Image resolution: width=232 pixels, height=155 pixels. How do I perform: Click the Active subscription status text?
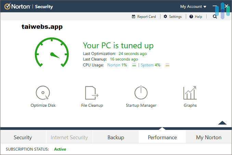[60, 149]
